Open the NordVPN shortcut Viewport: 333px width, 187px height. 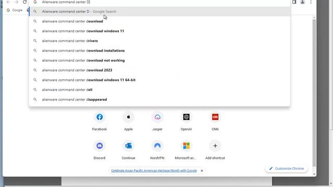(x=157, y=151)
